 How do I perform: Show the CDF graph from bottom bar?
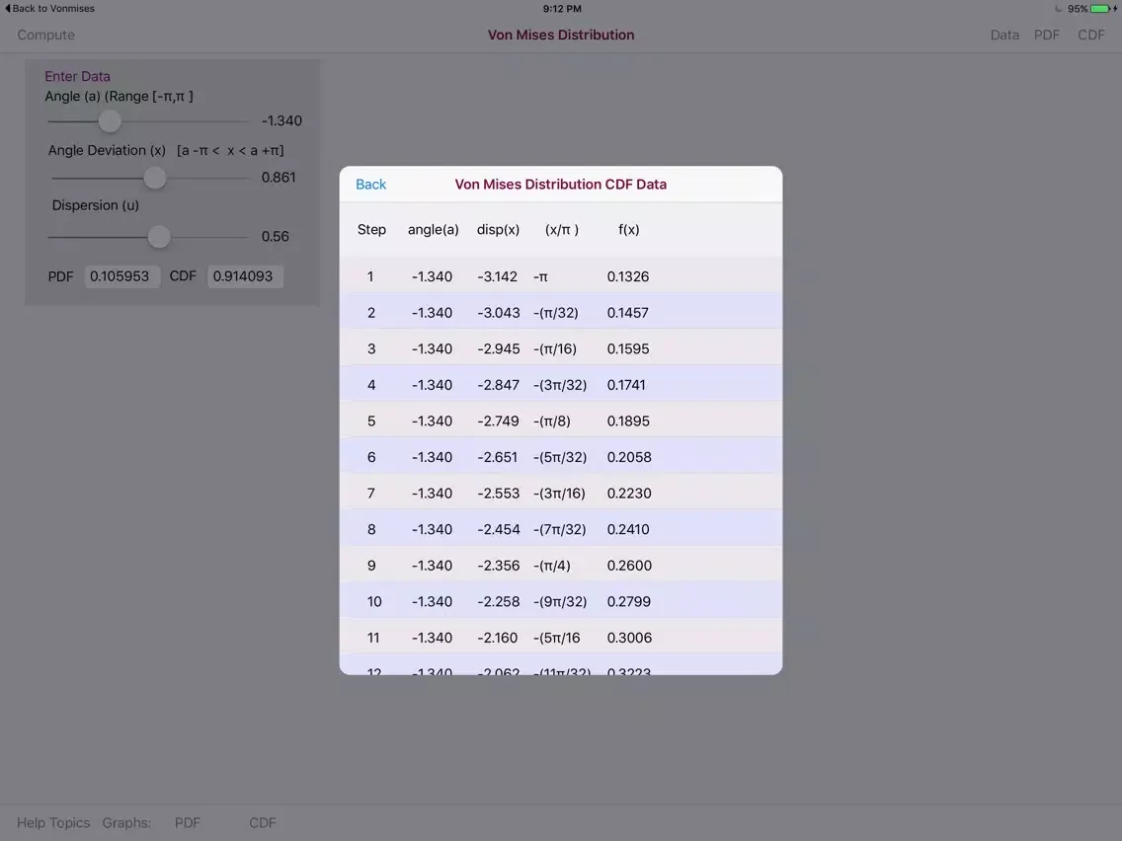(263, 822)
